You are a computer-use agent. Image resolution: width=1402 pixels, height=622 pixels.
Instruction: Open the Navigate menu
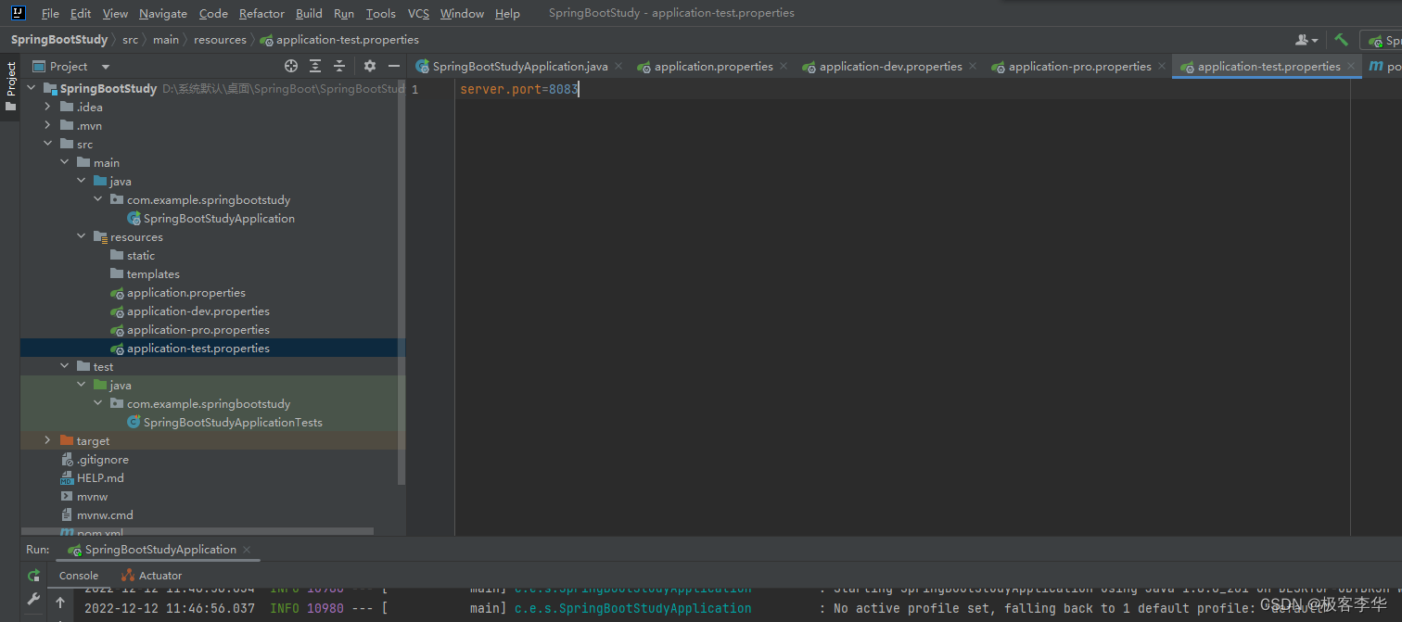point(163,14)
